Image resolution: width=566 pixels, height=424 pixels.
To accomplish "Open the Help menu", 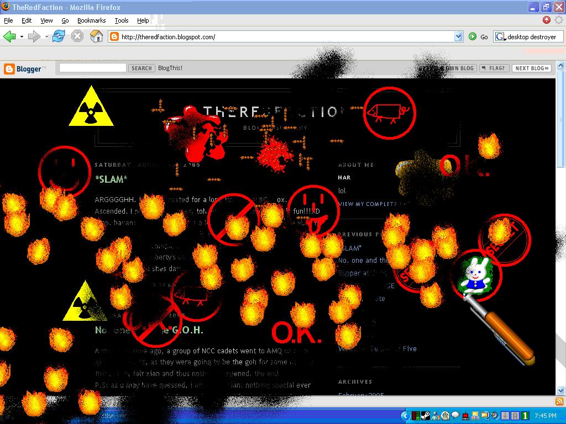I will (x=143, y=20).
